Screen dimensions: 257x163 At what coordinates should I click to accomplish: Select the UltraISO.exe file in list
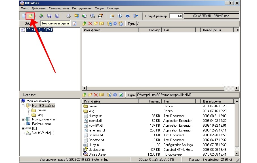click(x=97, y=154)
